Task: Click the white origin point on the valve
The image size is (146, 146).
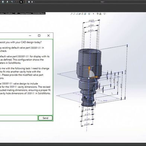Action: [89, 78]
